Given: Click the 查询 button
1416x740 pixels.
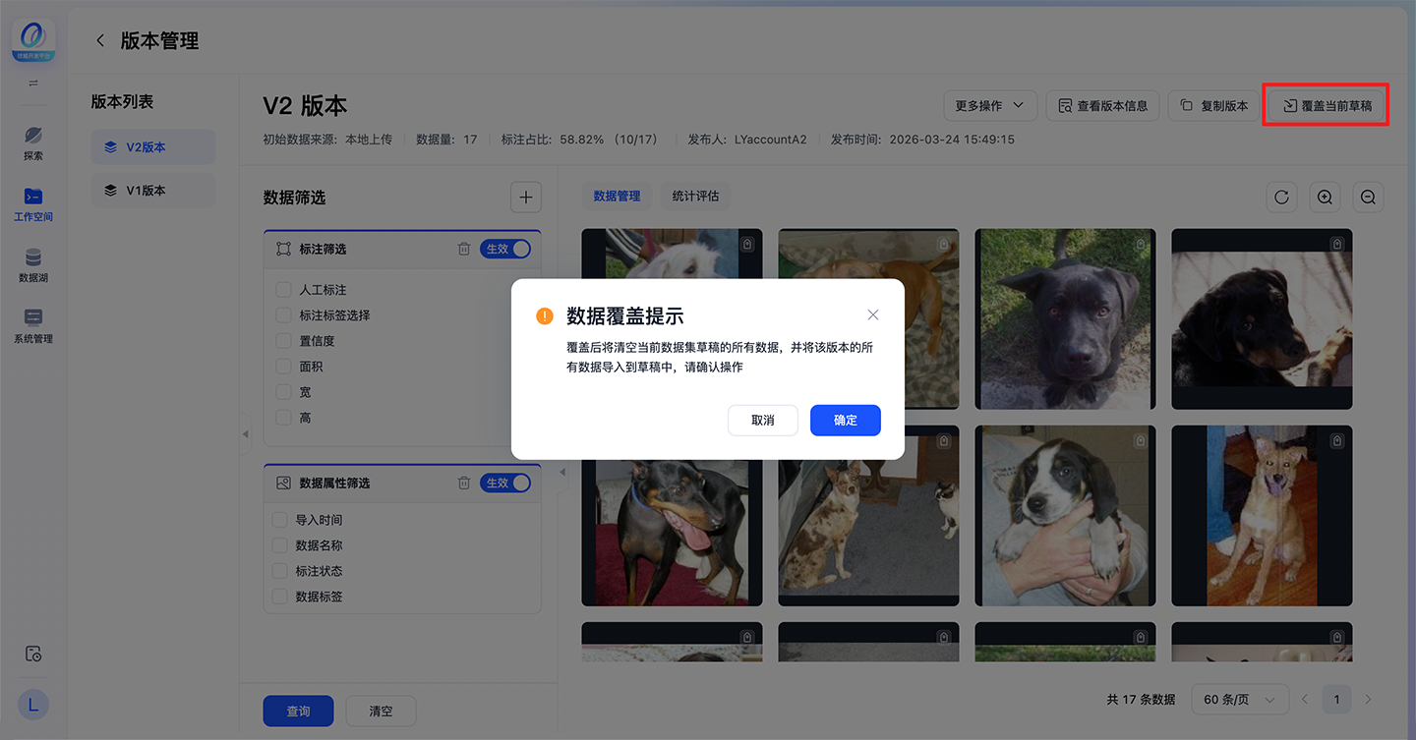Looking at the screenshot, I should coord(298,712).
